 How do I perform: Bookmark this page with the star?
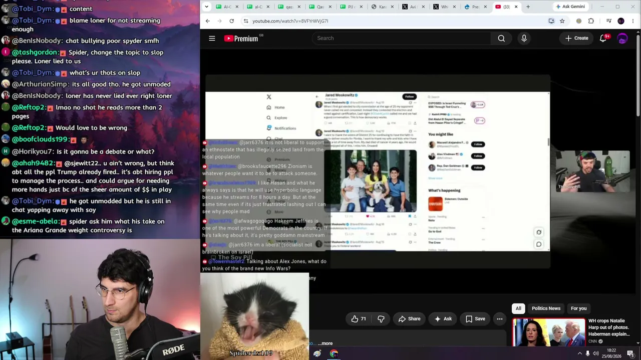pyautogui.click(x=562, y=21)
